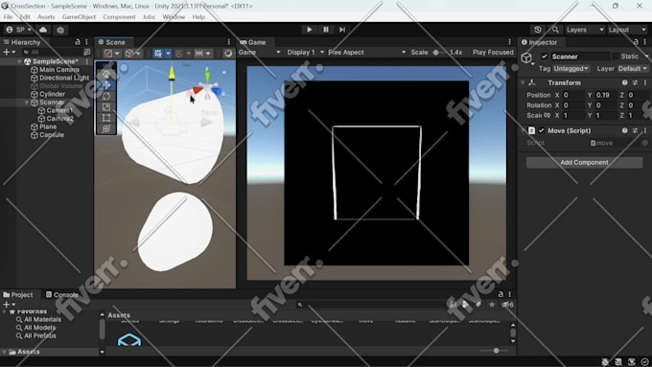The image size is (652, 367).
Task: Switch to the Console tab
Action: coord(61,295)
